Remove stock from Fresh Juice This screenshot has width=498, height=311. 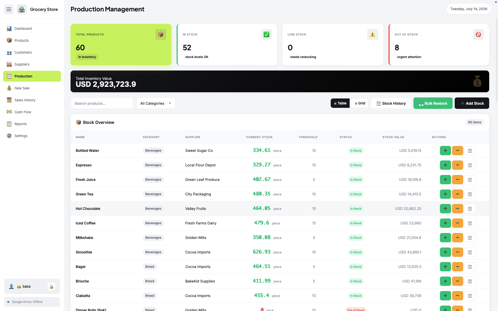458,180
